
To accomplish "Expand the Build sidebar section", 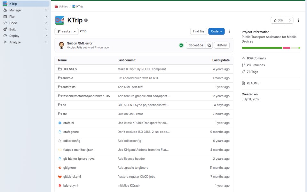I will pyautogui.click(x=26, y=29).
